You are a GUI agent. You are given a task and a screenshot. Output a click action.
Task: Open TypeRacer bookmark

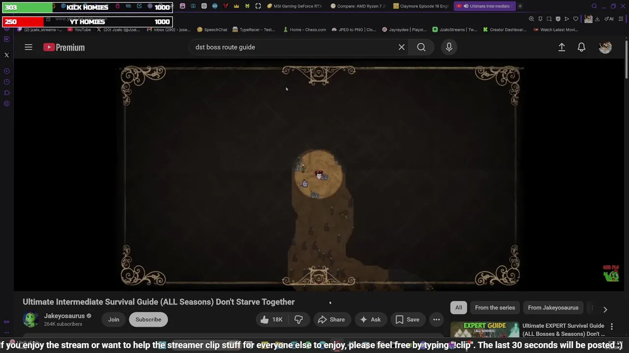pos(254,29)
